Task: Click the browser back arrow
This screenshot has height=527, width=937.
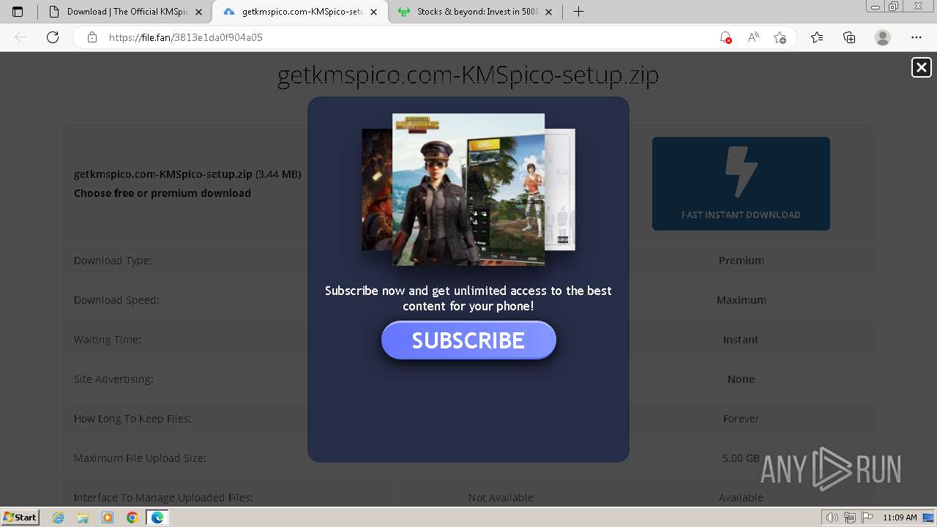Action: coord(20,37)
